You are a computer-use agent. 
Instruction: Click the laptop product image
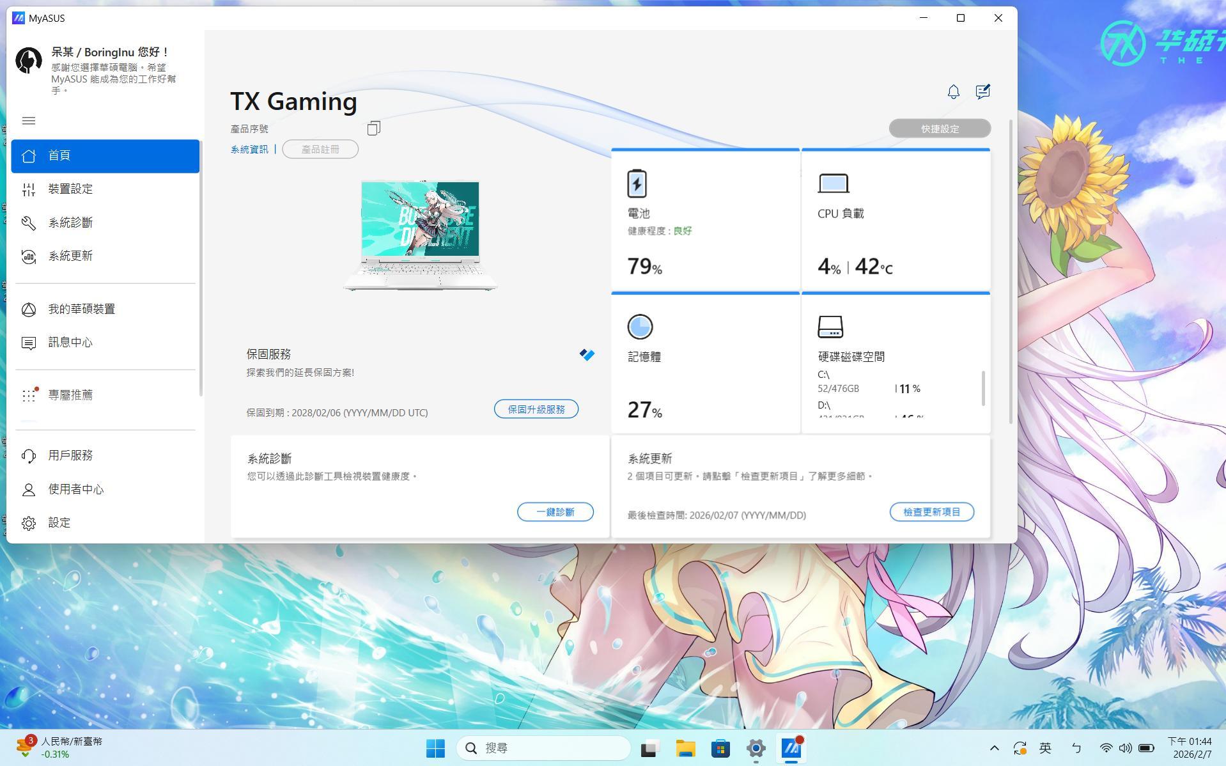(420, 235)
